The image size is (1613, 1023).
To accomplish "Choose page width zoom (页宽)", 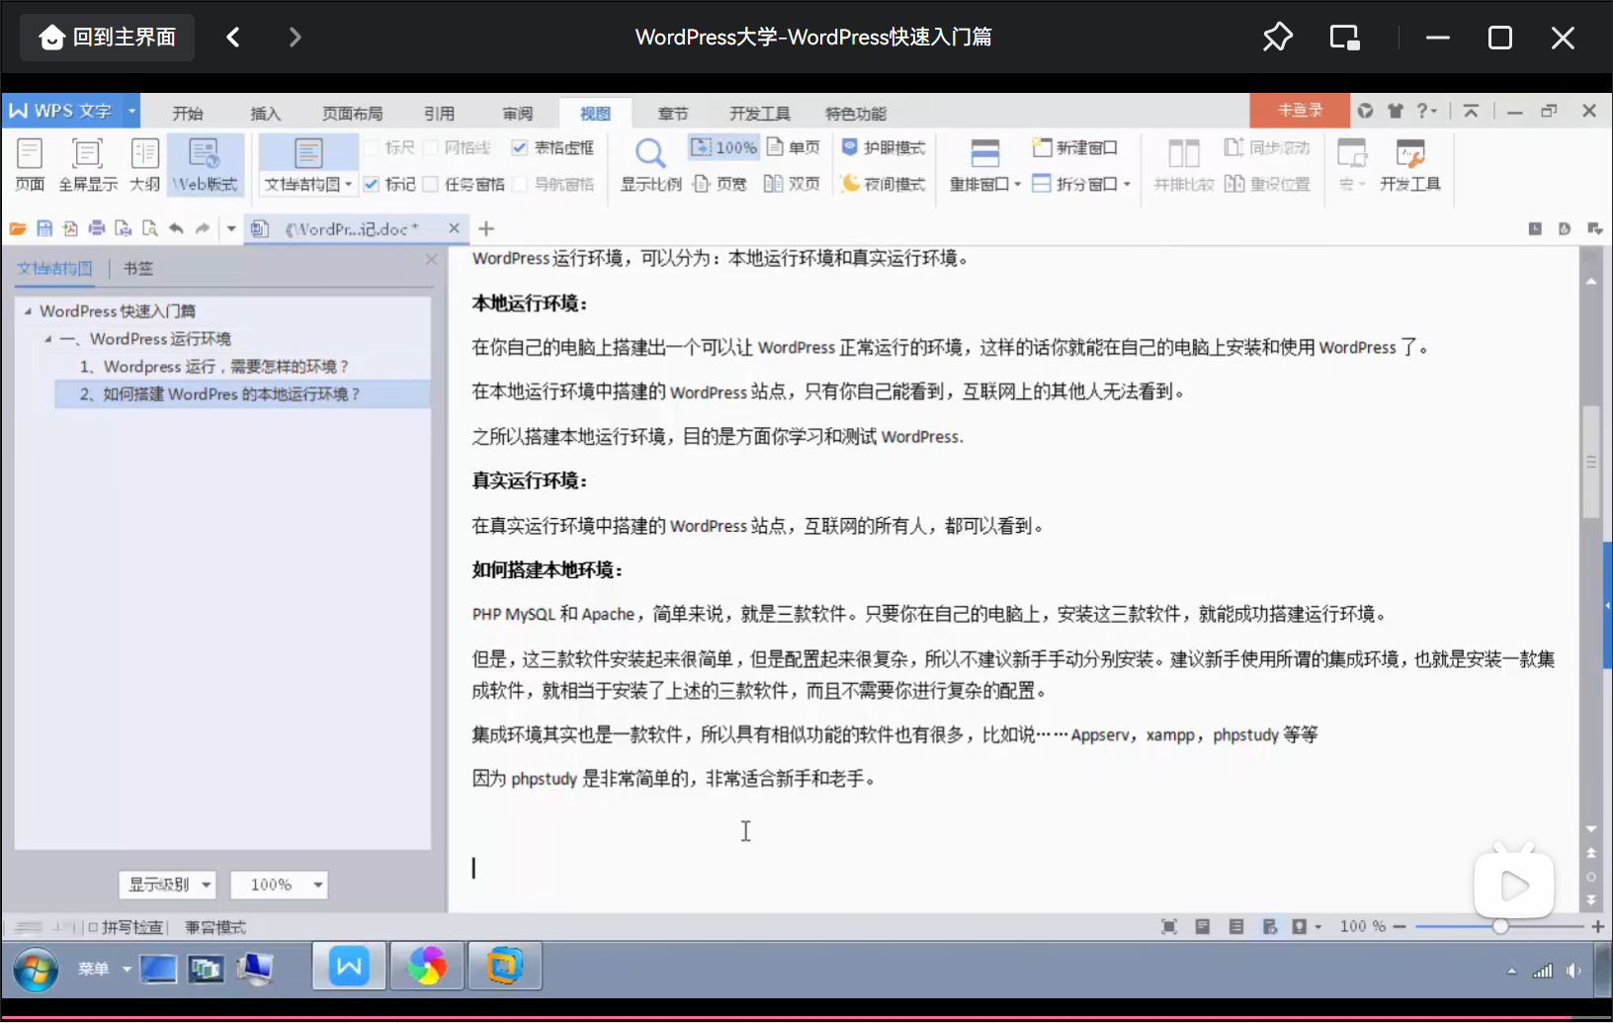I will point(721,184).
